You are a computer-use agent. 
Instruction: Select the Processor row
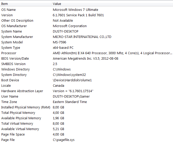point(87,53)
